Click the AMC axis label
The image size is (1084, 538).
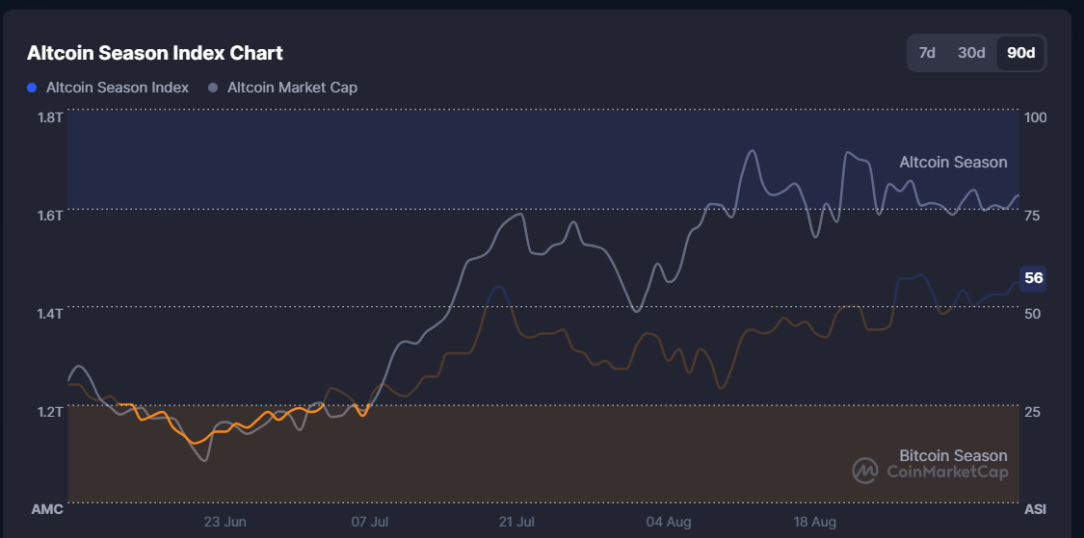tap(47, 508)
